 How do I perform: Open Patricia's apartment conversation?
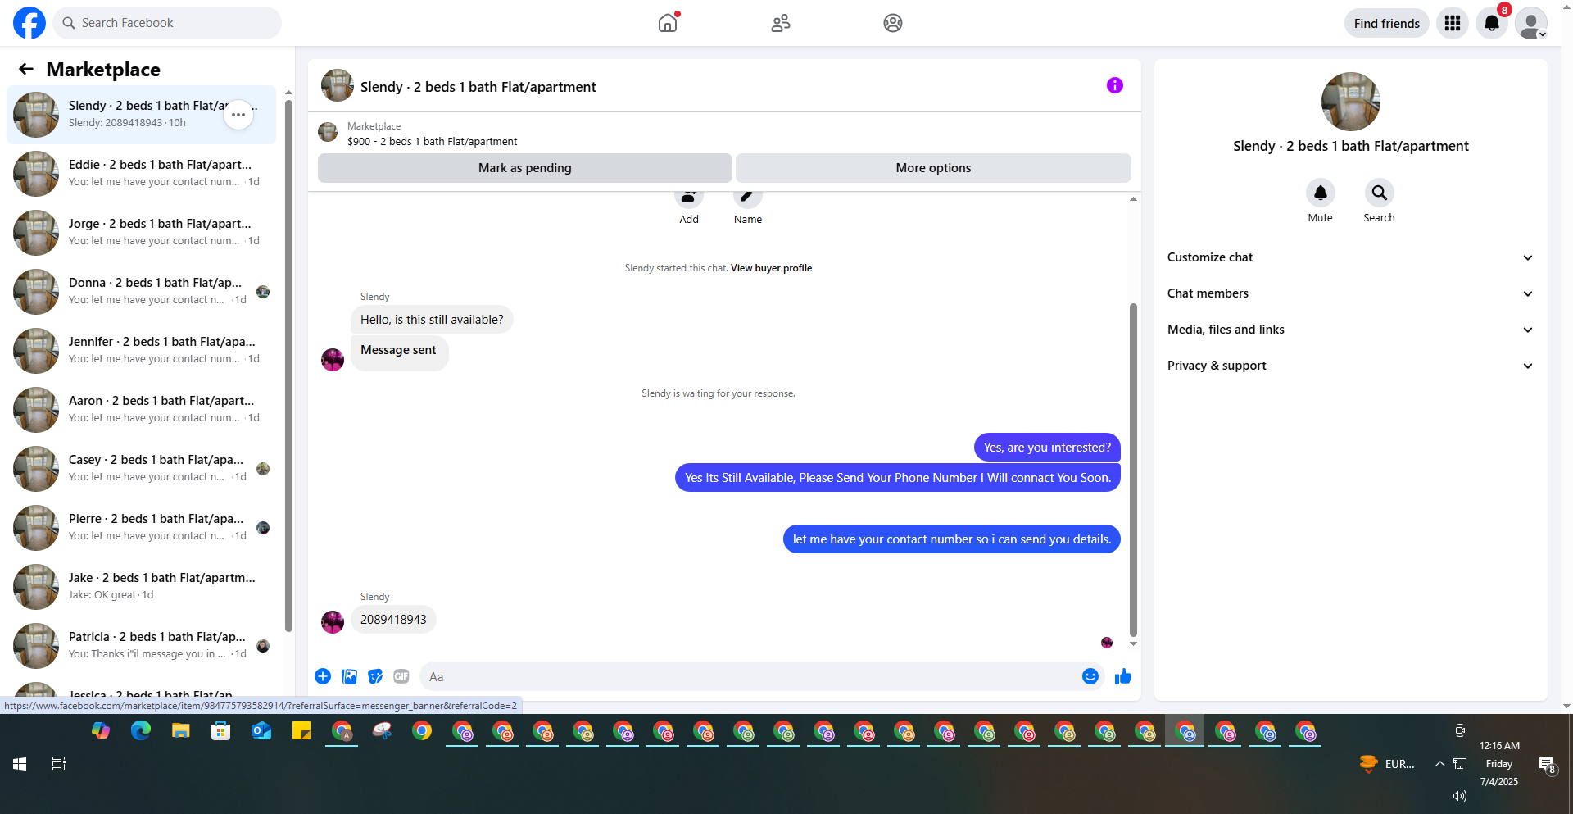point(142,646)
